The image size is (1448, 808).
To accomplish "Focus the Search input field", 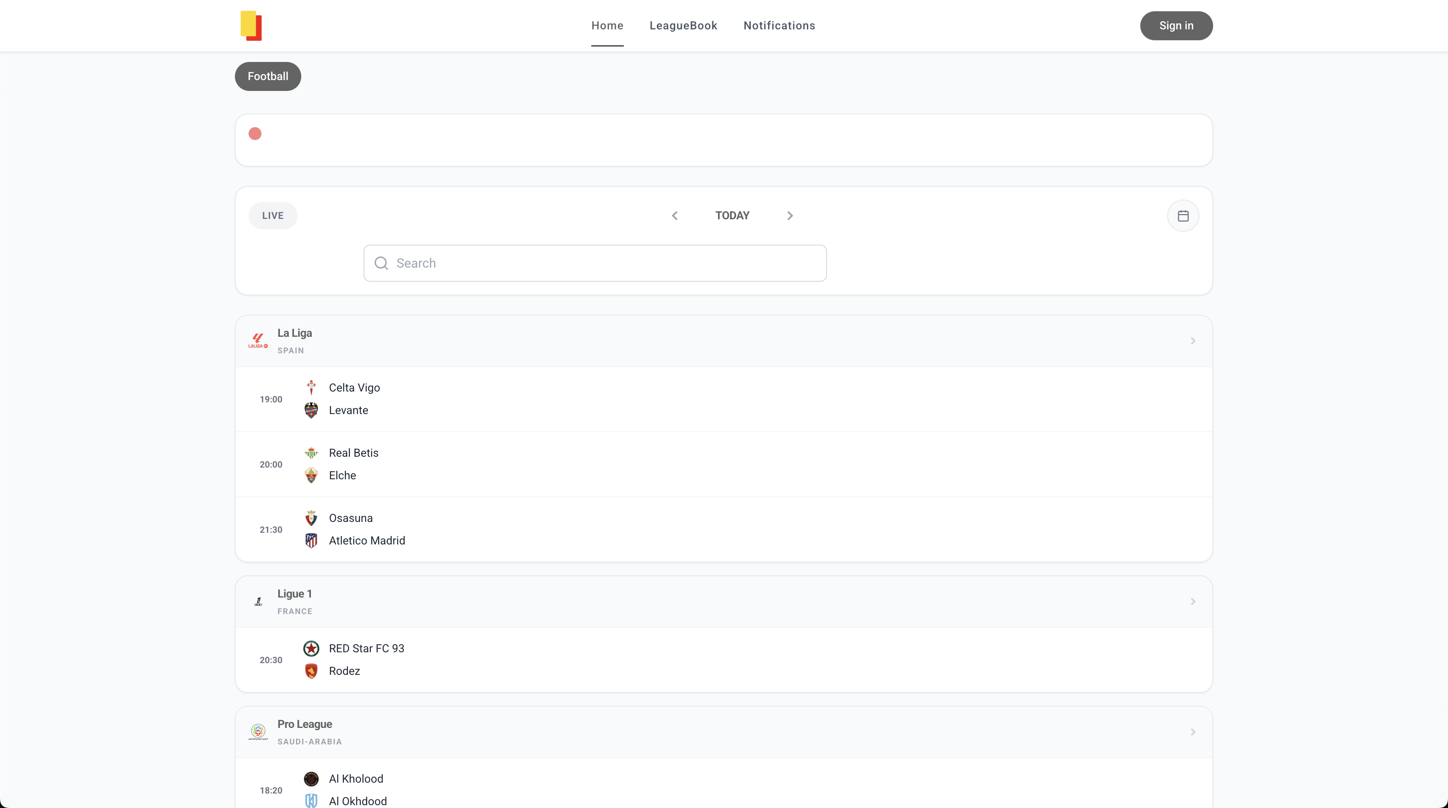I will (595, 263).
